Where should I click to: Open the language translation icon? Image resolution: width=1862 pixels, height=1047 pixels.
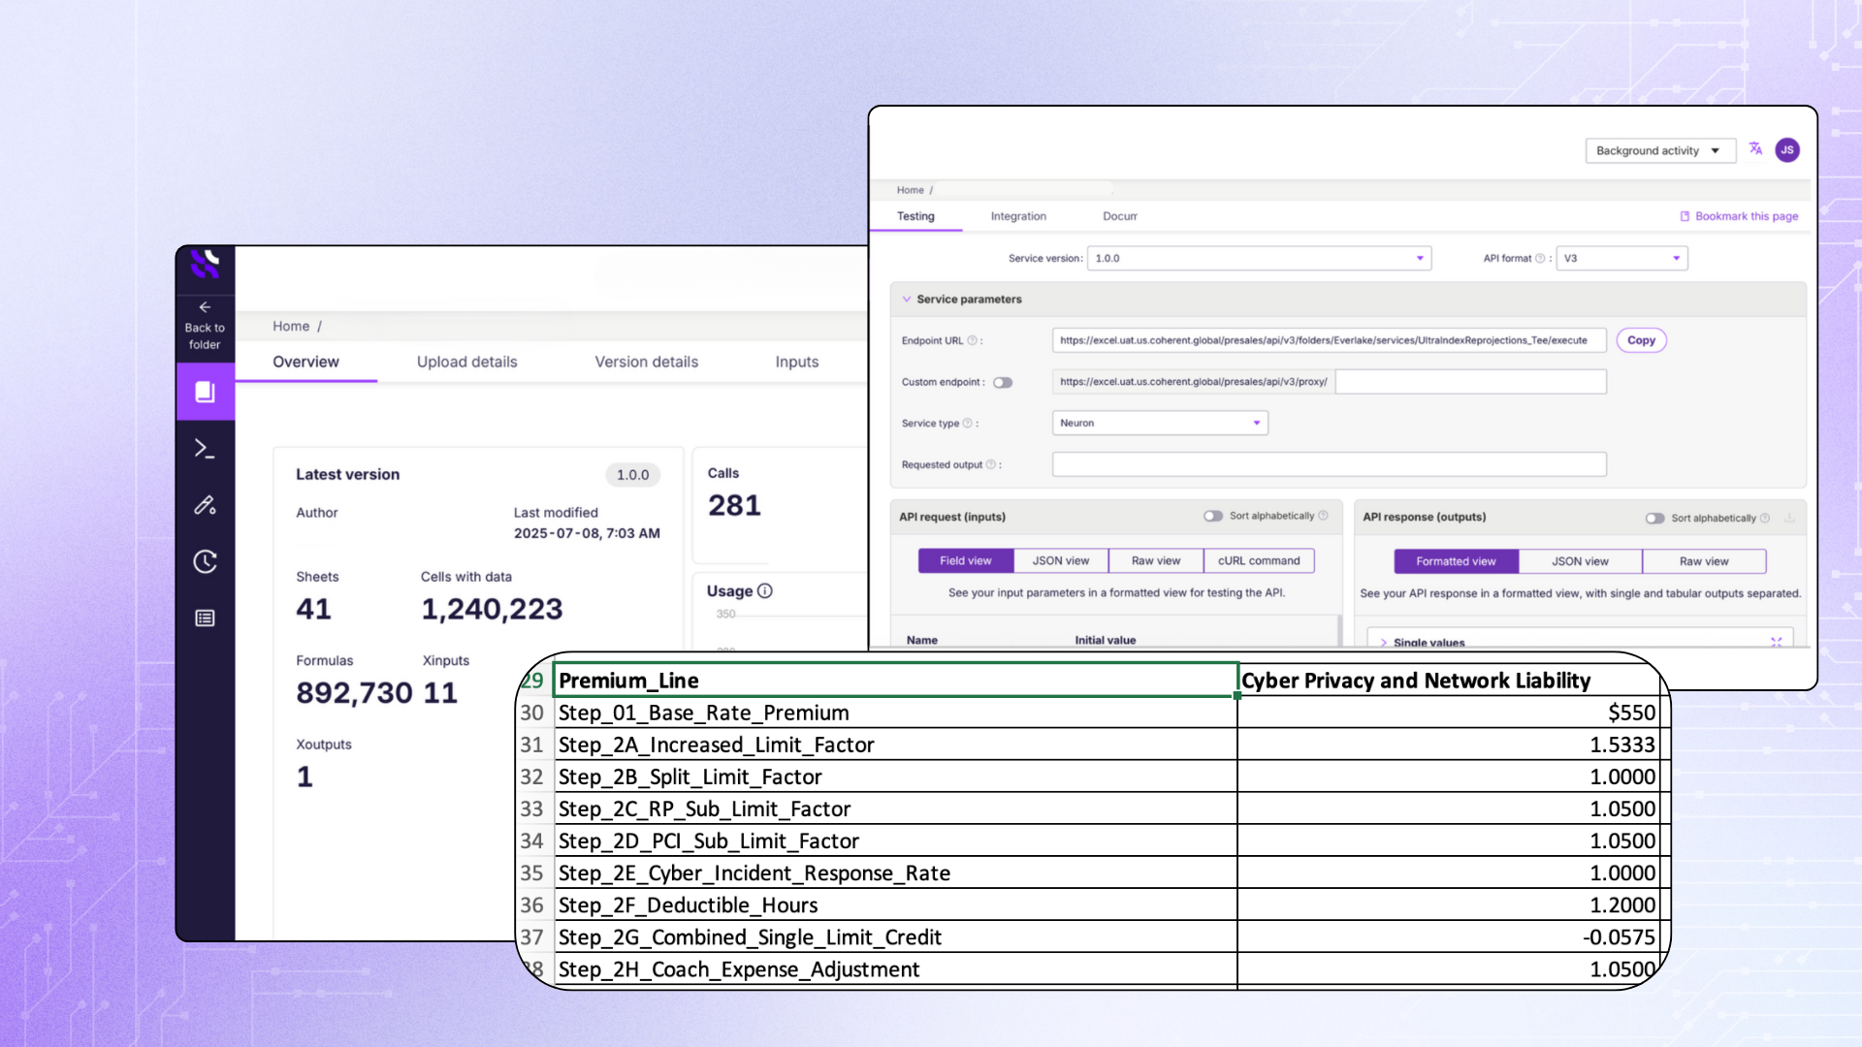(1756, 148)
